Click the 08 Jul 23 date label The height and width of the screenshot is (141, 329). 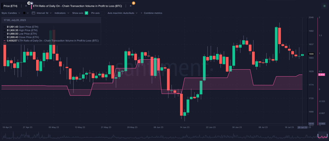click(263, 127)
